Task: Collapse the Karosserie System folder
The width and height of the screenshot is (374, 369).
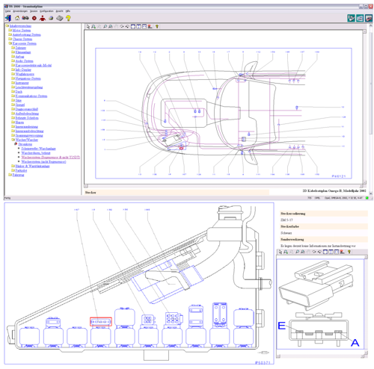Action: pos(10,43)
